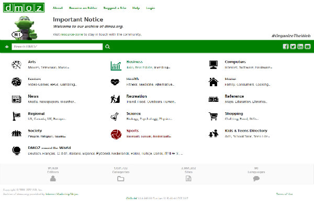Focus the Search DMOZ input field

(57, 47)
